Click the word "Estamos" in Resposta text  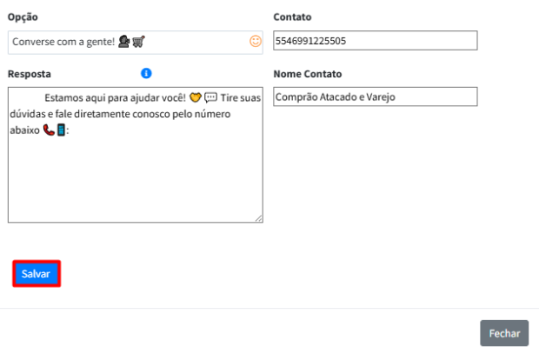point(63,98)
